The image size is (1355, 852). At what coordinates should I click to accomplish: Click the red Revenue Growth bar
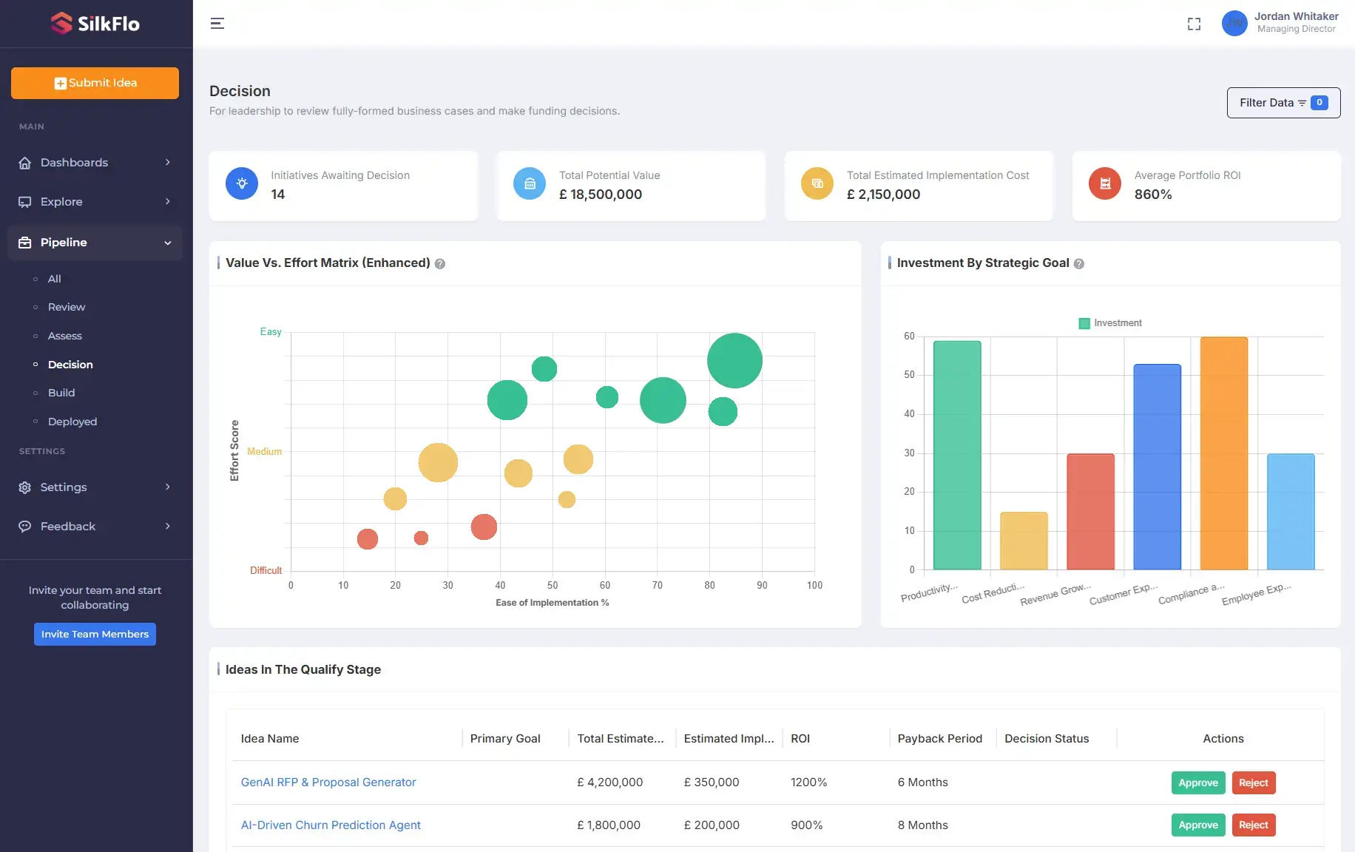1090,512
